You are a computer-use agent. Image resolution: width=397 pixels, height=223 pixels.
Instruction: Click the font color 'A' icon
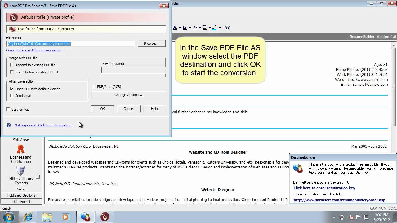(x=175, y=28)
